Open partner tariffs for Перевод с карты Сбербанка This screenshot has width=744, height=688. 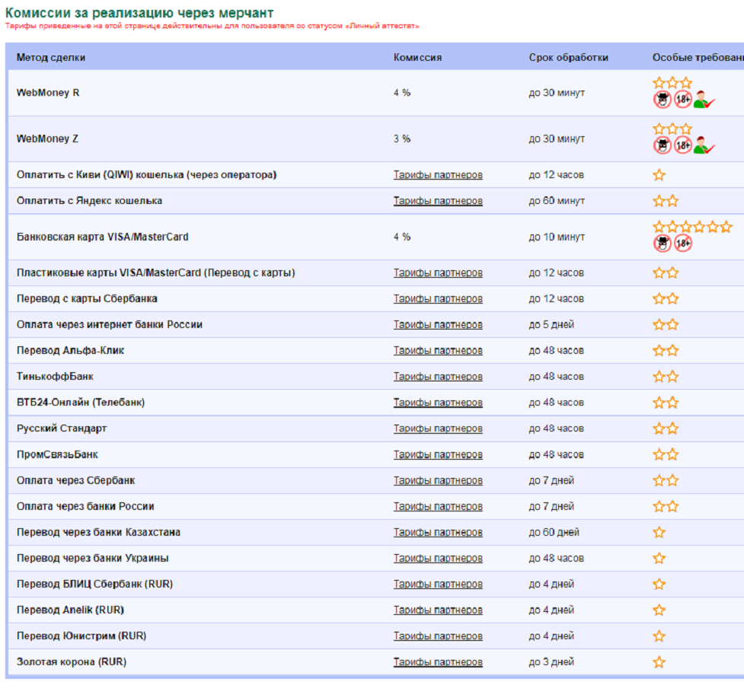tap(438, 299)
